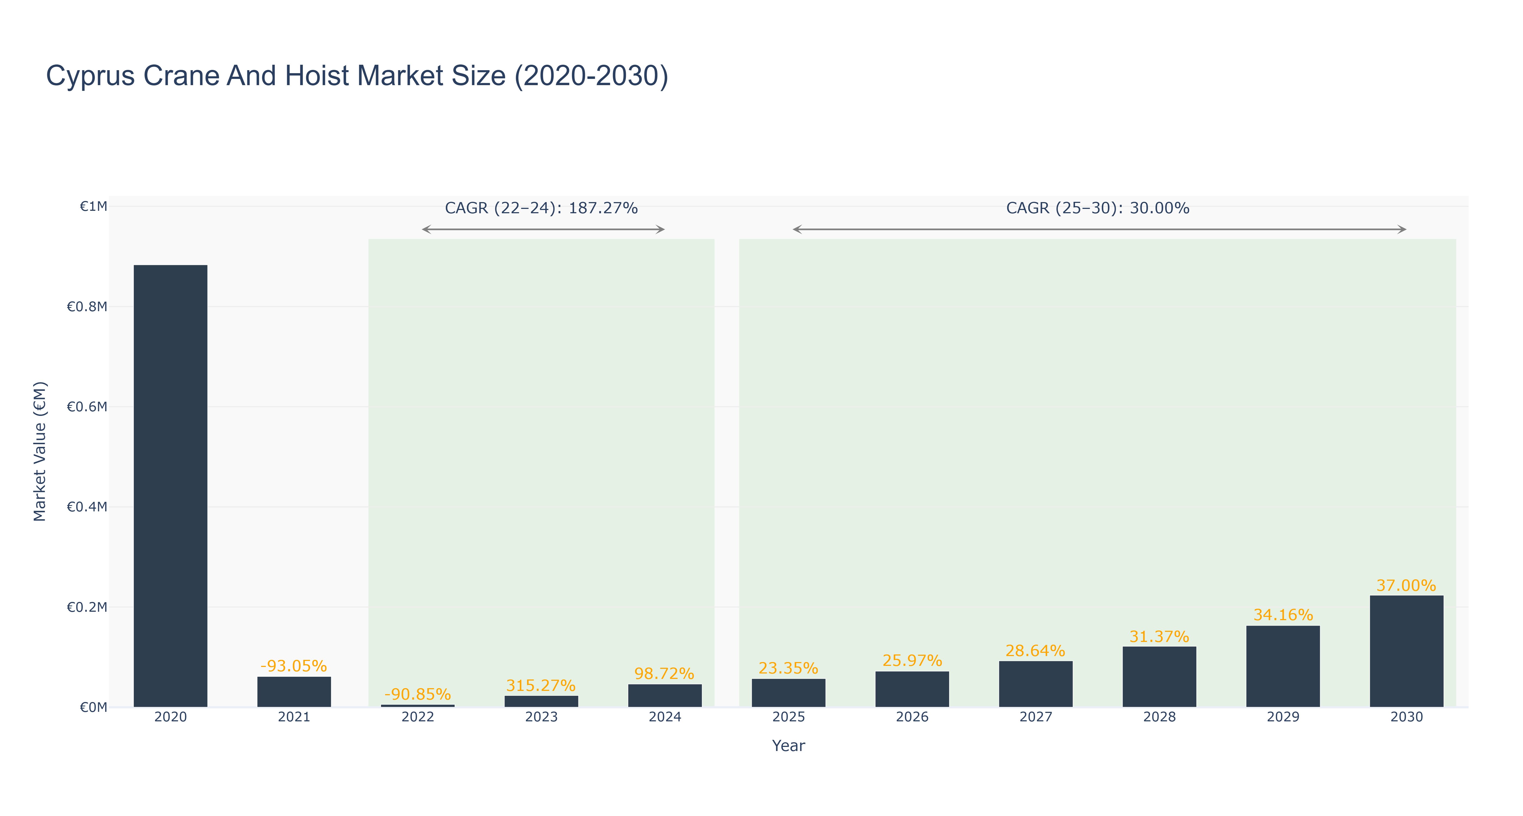Screen dimensions: 1523x816
Task: Click the 2024 bar
Action: (x=665, y=696)
